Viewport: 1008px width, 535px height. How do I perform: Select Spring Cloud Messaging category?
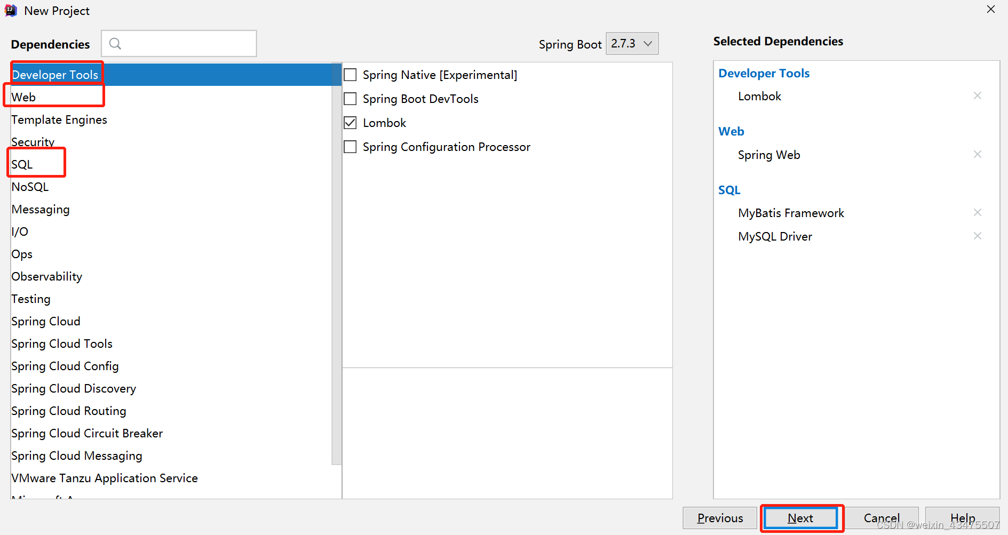(171, 456)
